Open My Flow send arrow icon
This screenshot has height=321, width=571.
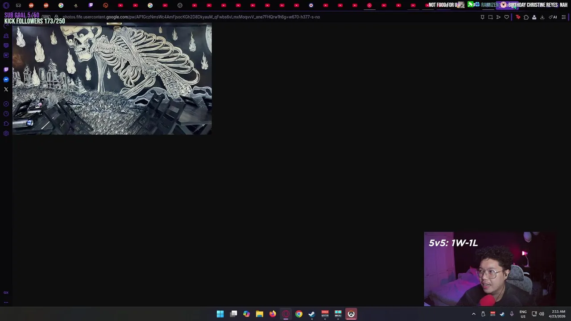(x=498, y=17)
